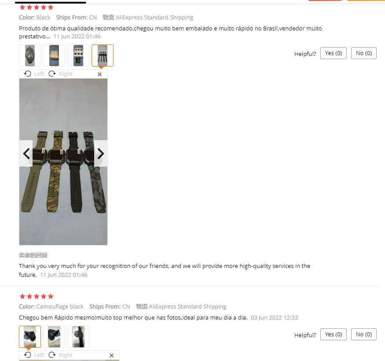The width and height of the screenshot is (385, 361).
Task: Rotate first review photo right
Action: coord(60,74)
